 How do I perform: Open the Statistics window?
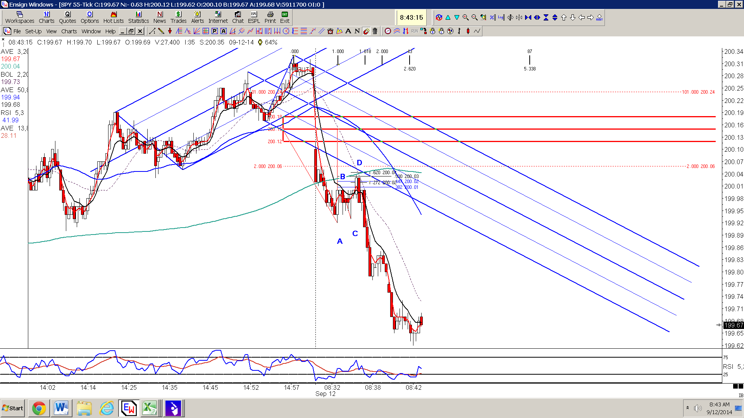pos(138,17)
